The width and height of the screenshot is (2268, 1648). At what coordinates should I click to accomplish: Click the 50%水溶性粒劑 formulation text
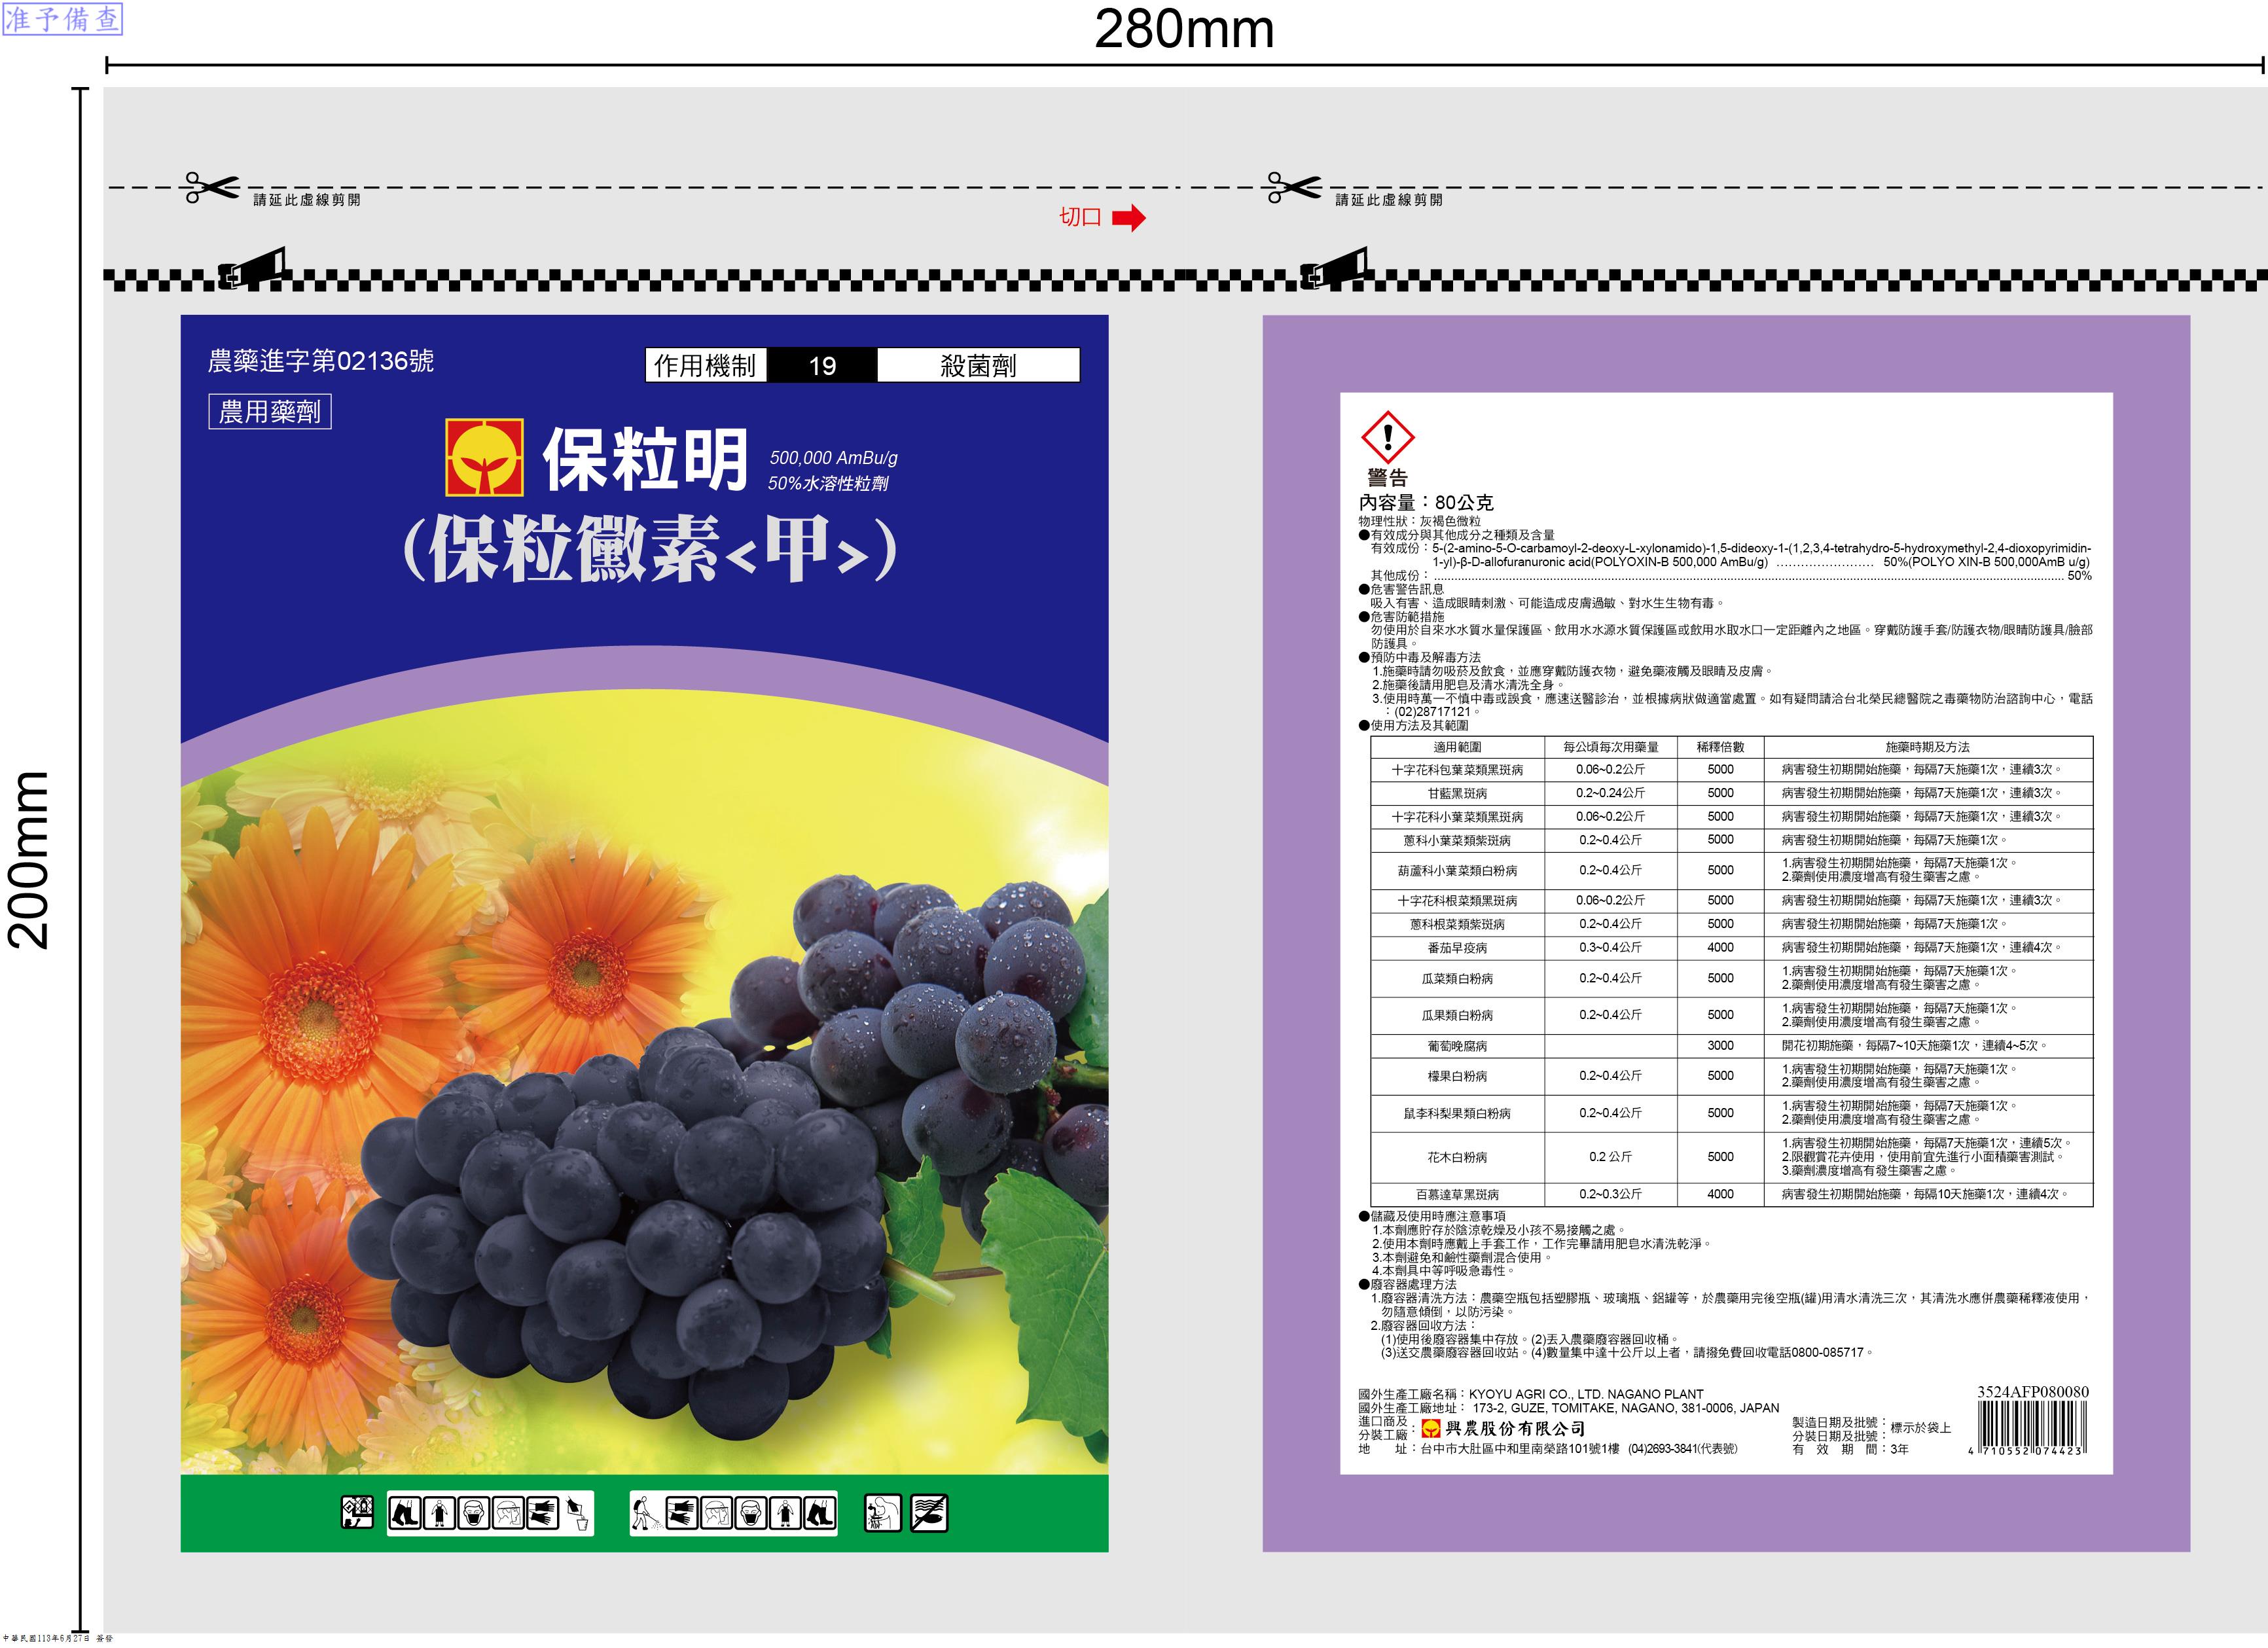pos(828,484)
